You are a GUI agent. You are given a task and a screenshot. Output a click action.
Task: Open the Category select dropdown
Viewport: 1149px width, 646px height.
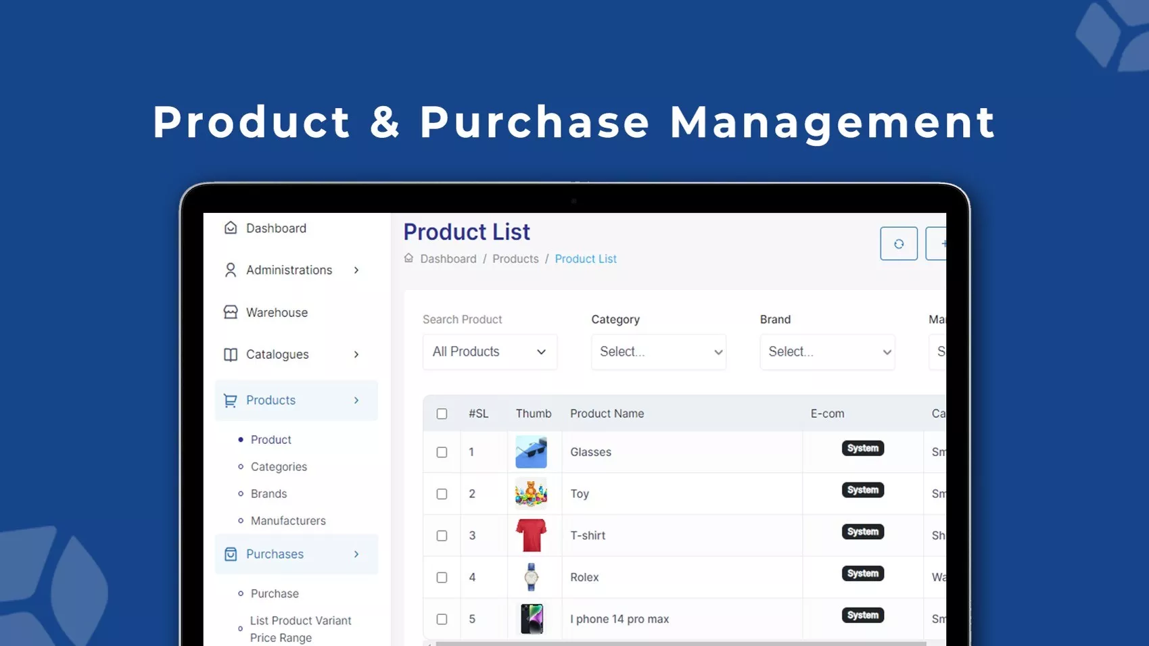(x=658, y=352)
